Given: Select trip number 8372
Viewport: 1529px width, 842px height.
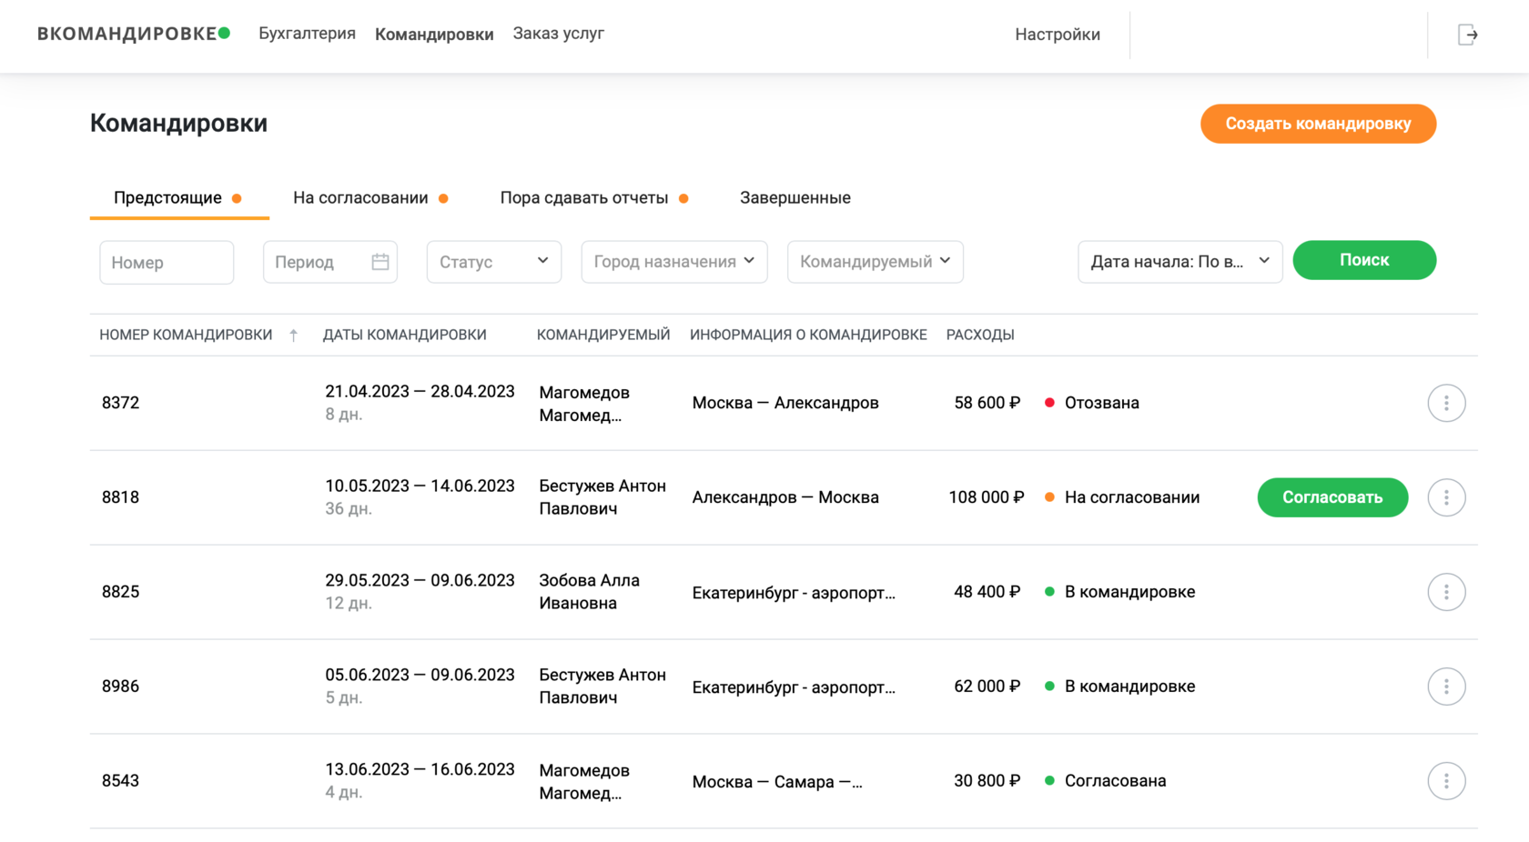Looking at the screenshot, I should [120, 403].
